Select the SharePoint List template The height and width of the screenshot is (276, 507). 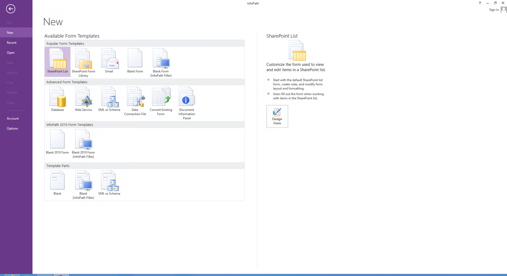[57, 62]
